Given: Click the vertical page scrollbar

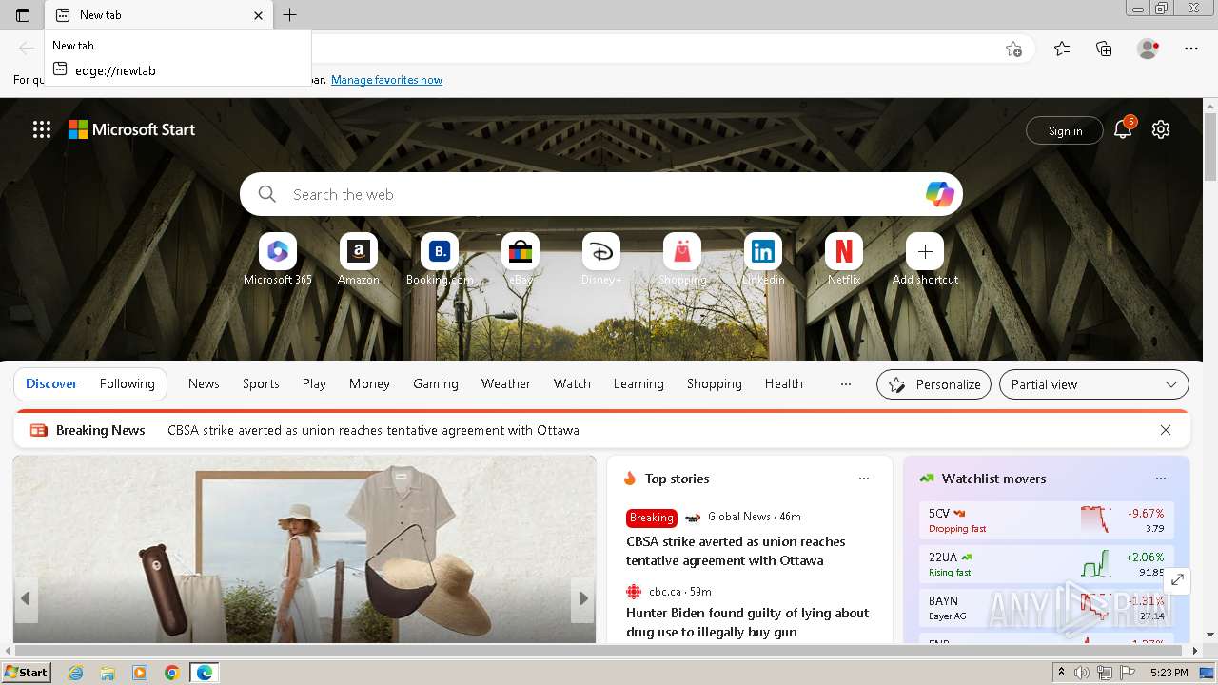Looking at the screenshot, I should 1209,147.
